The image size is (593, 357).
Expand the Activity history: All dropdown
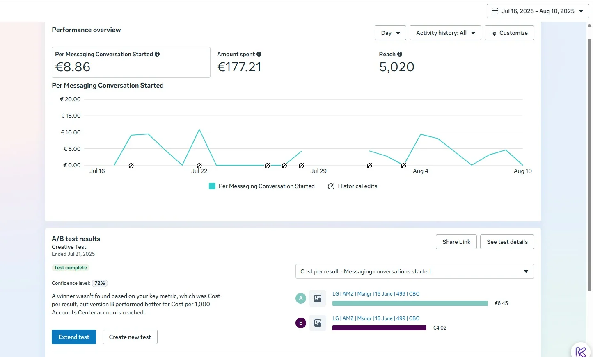[445, 33]
